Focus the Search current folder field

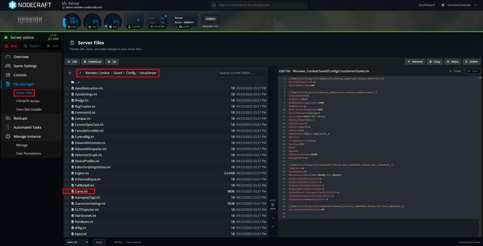242,73
